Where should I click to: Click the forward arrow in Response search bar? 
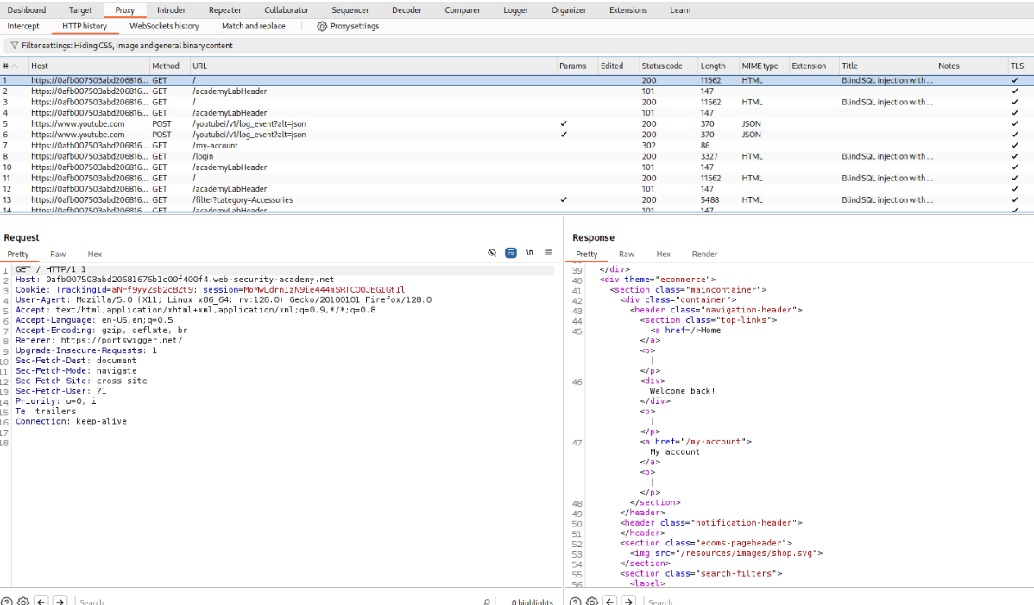[x=627, y=600]
